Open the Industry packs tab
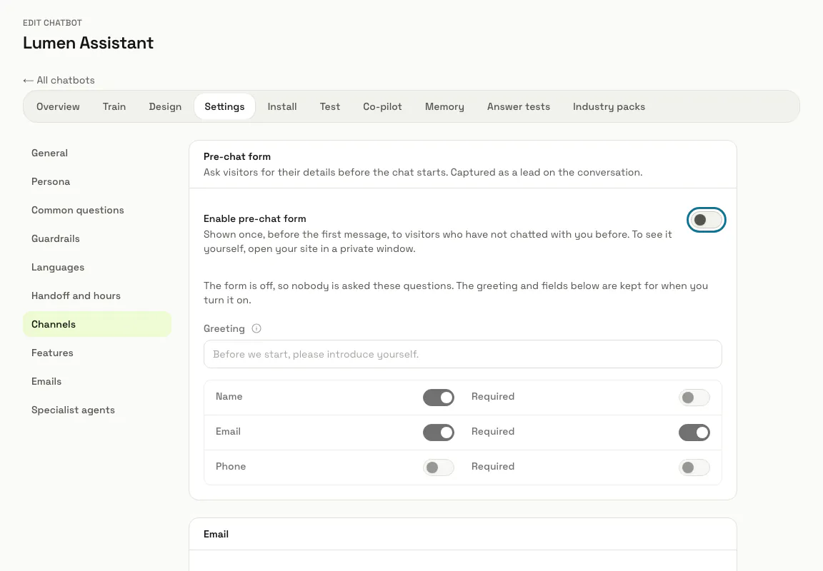Viewport: 823px width, 571px height. pos(609,106)
